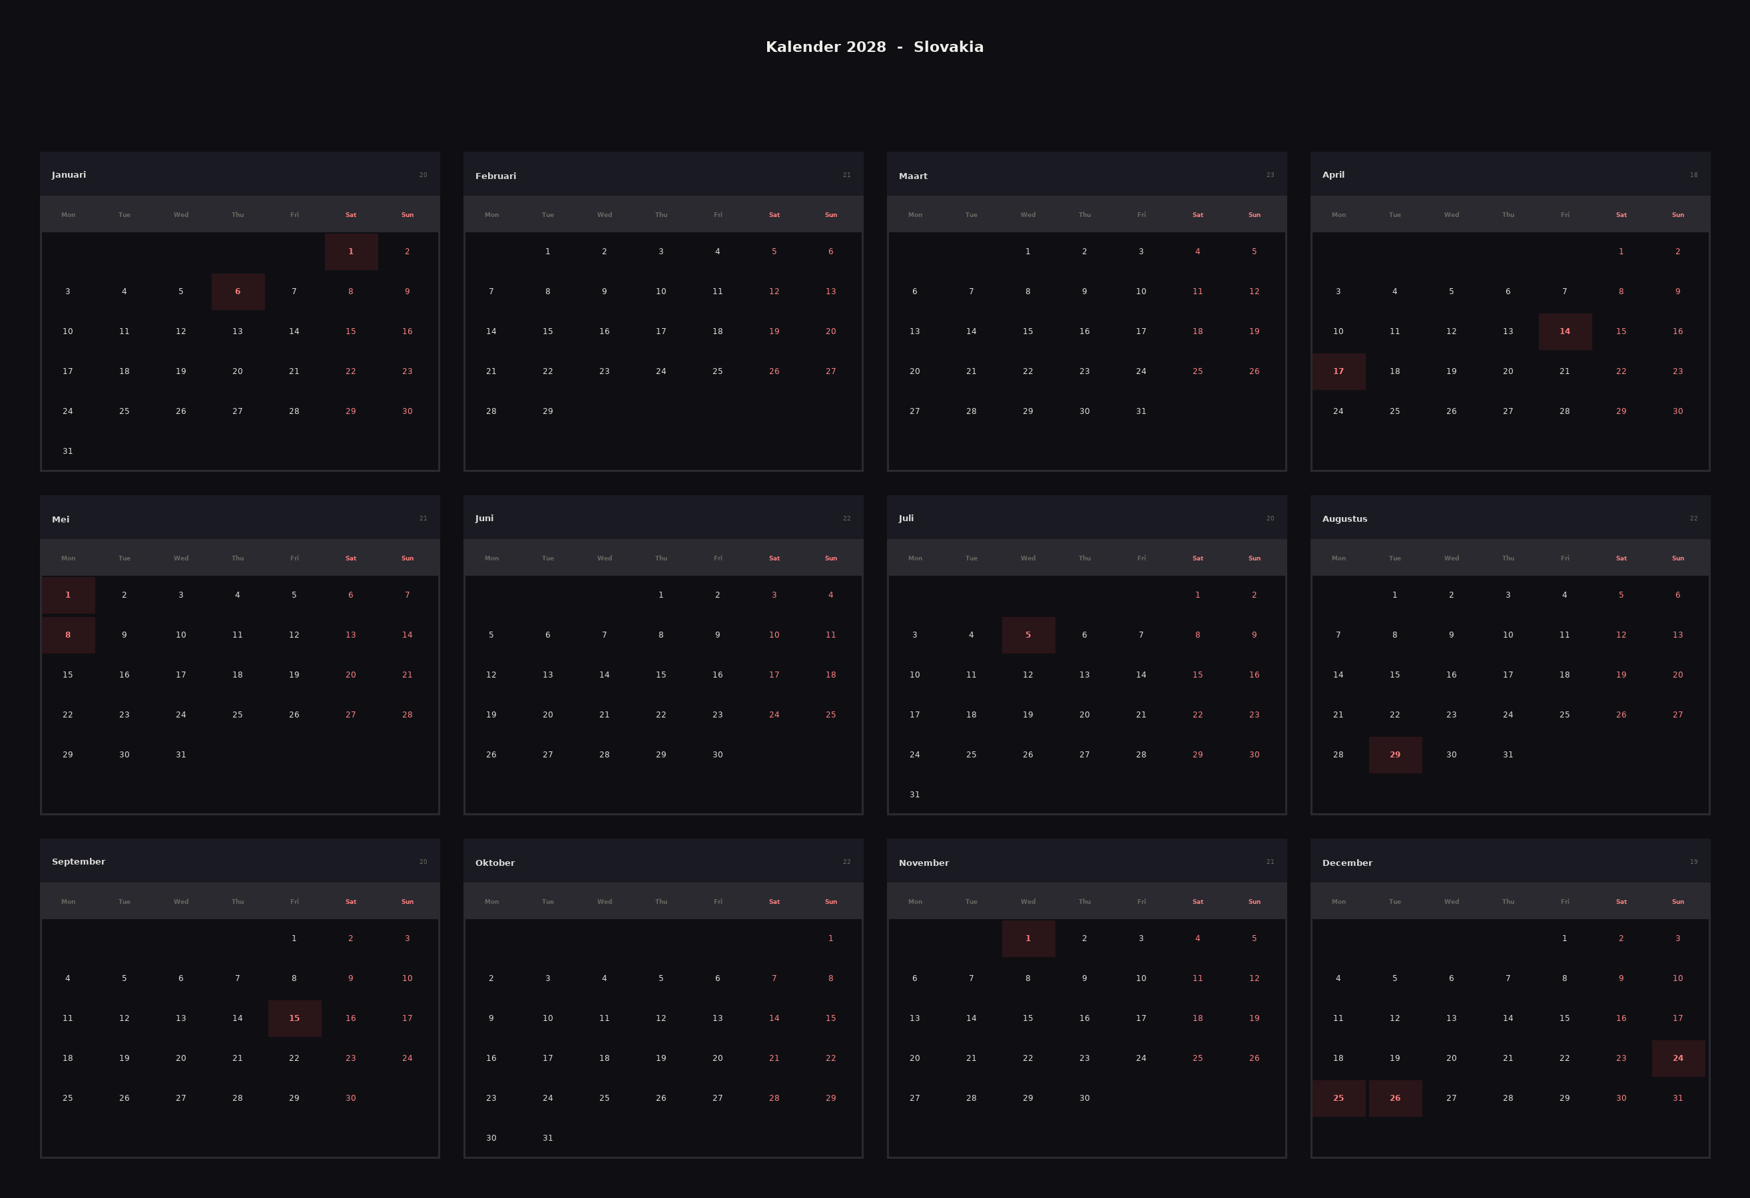Select 30 in Juni
The image size is (1750, 1198).
tap(718, 754)
